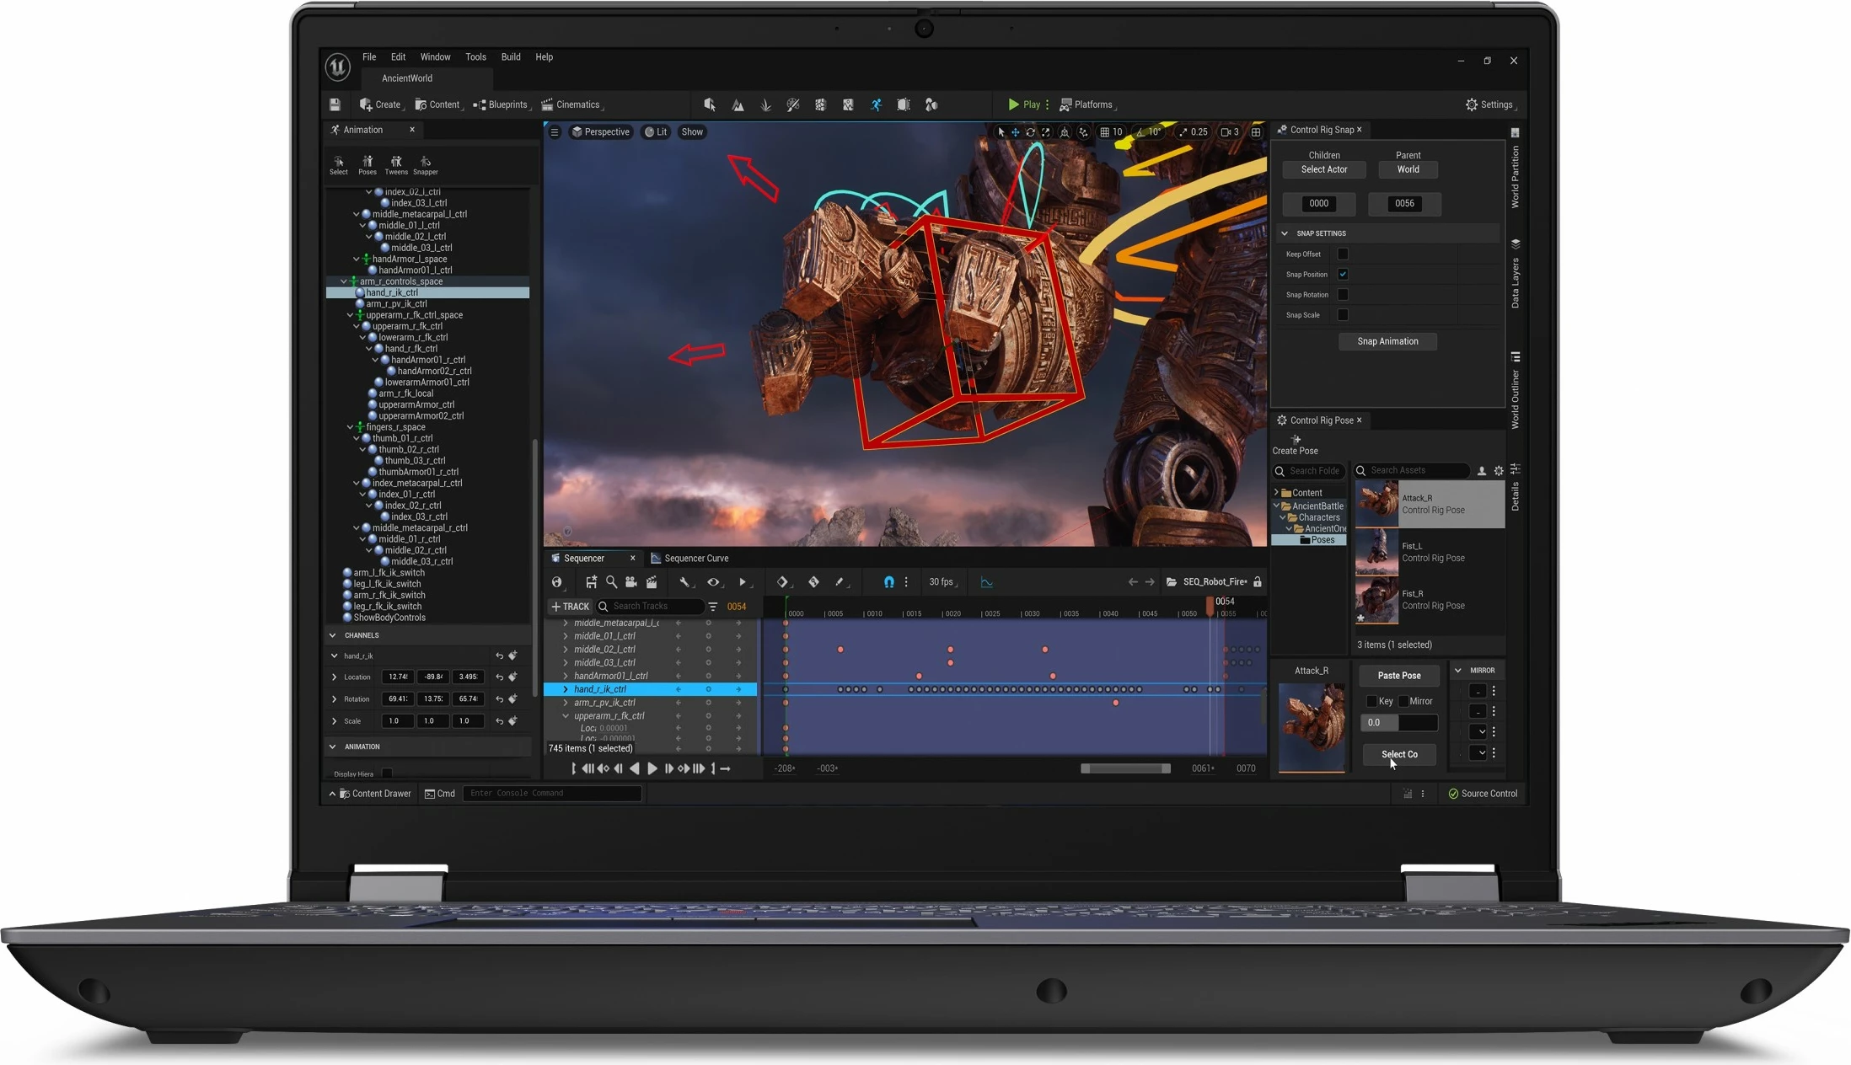1851x1065 pixels.
Task: Click the Paste Pose button
Action: click(1398, 675)
